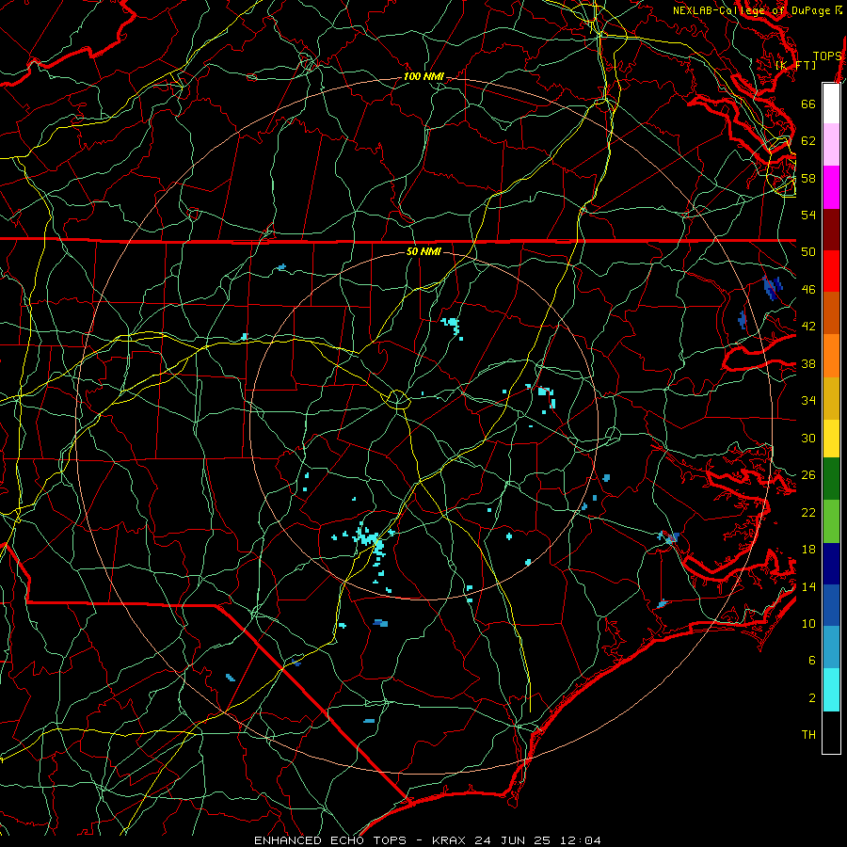Click the dark green legend swatch
The height and width of the screenshot is (847, 847).
pyautogui.click(x=831, y=478)
